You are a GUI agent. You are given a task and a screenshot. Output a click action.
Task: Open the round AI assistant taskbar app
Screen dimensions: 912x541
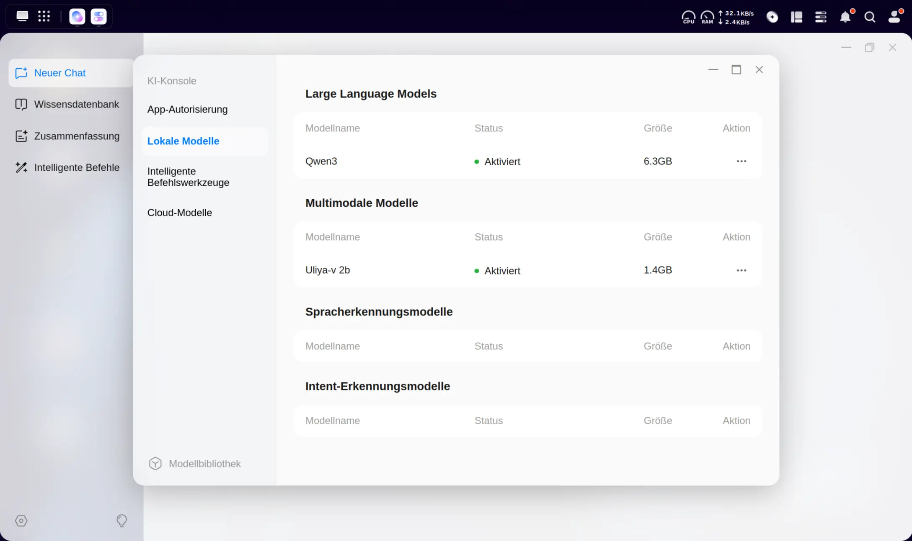[x=77, y=17]
